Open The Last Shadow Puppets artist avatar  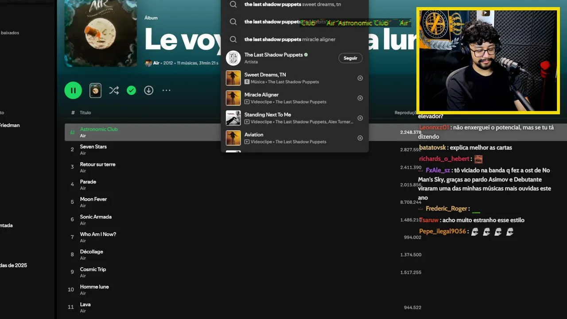click(x=233, y=58)
